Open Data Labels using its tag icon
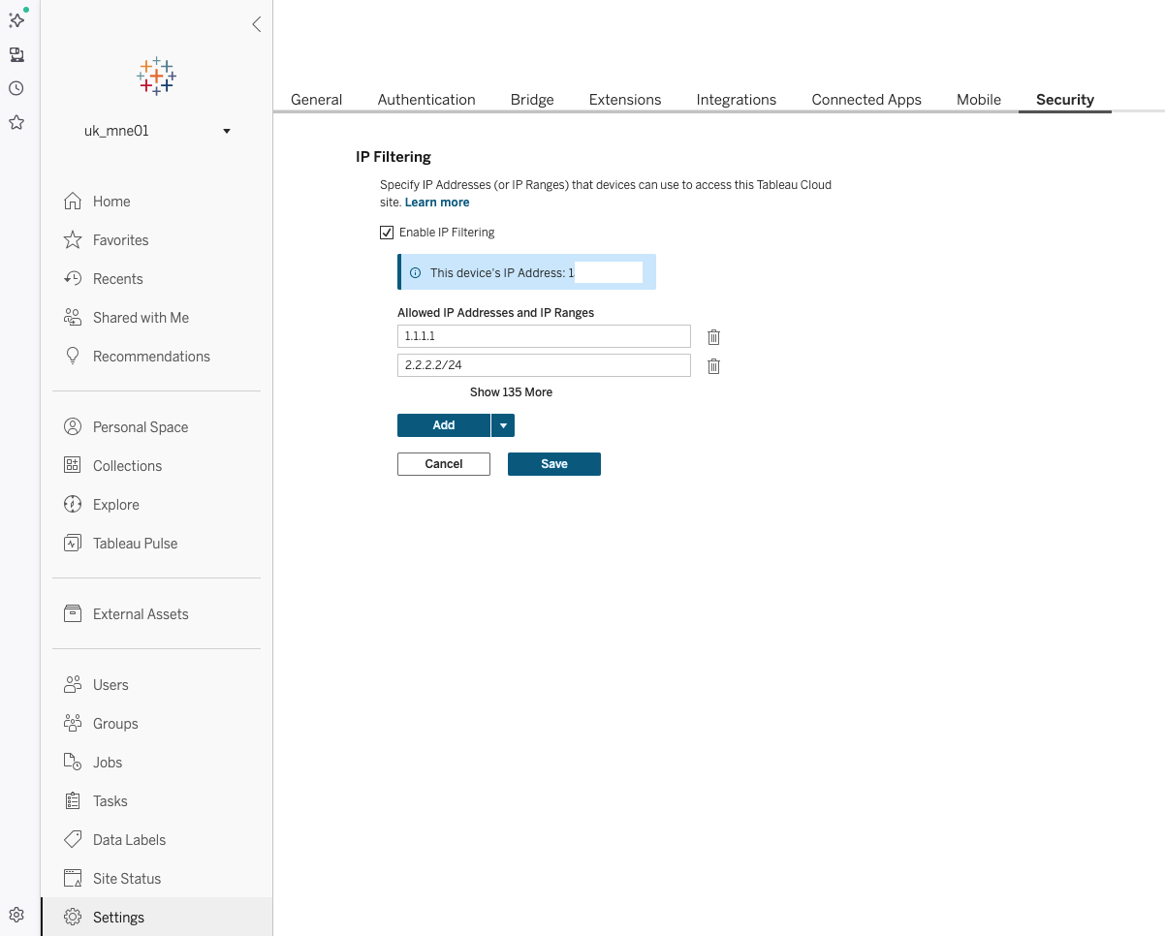Viewport: 1165px width, 936px height. [x=72, y=839]
